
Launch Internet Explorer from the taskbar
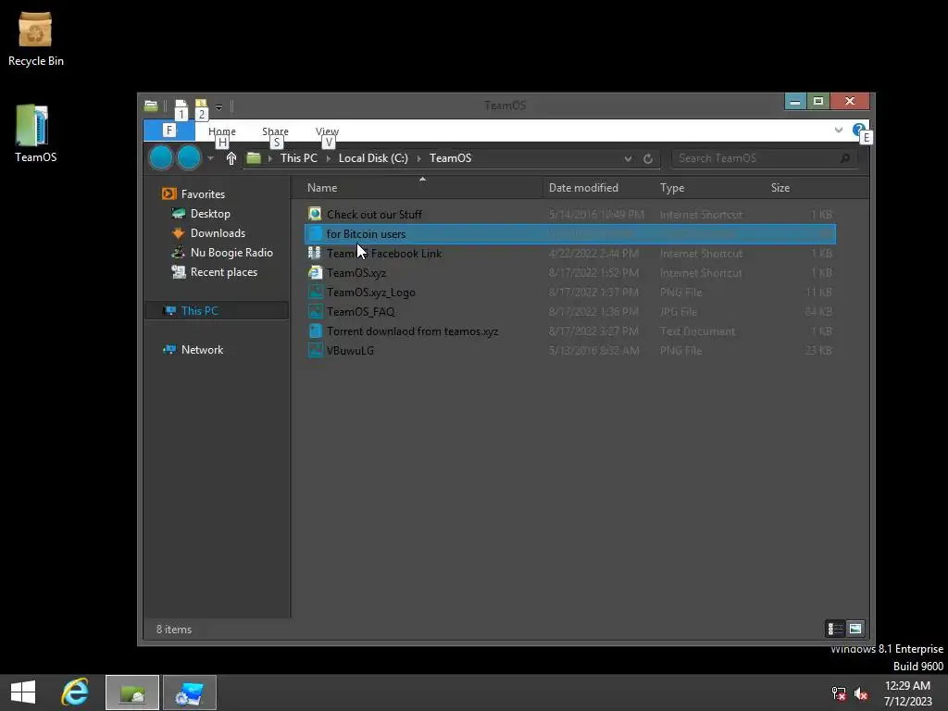[x=75, y=692]
